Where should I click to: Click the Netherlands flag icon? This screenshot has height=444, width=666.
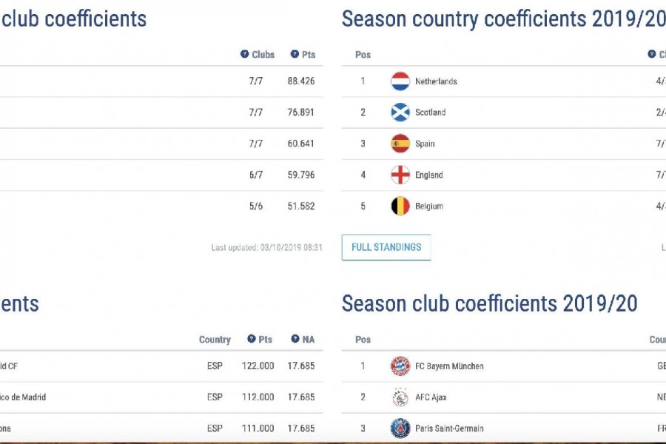click(x=400, y=81)
